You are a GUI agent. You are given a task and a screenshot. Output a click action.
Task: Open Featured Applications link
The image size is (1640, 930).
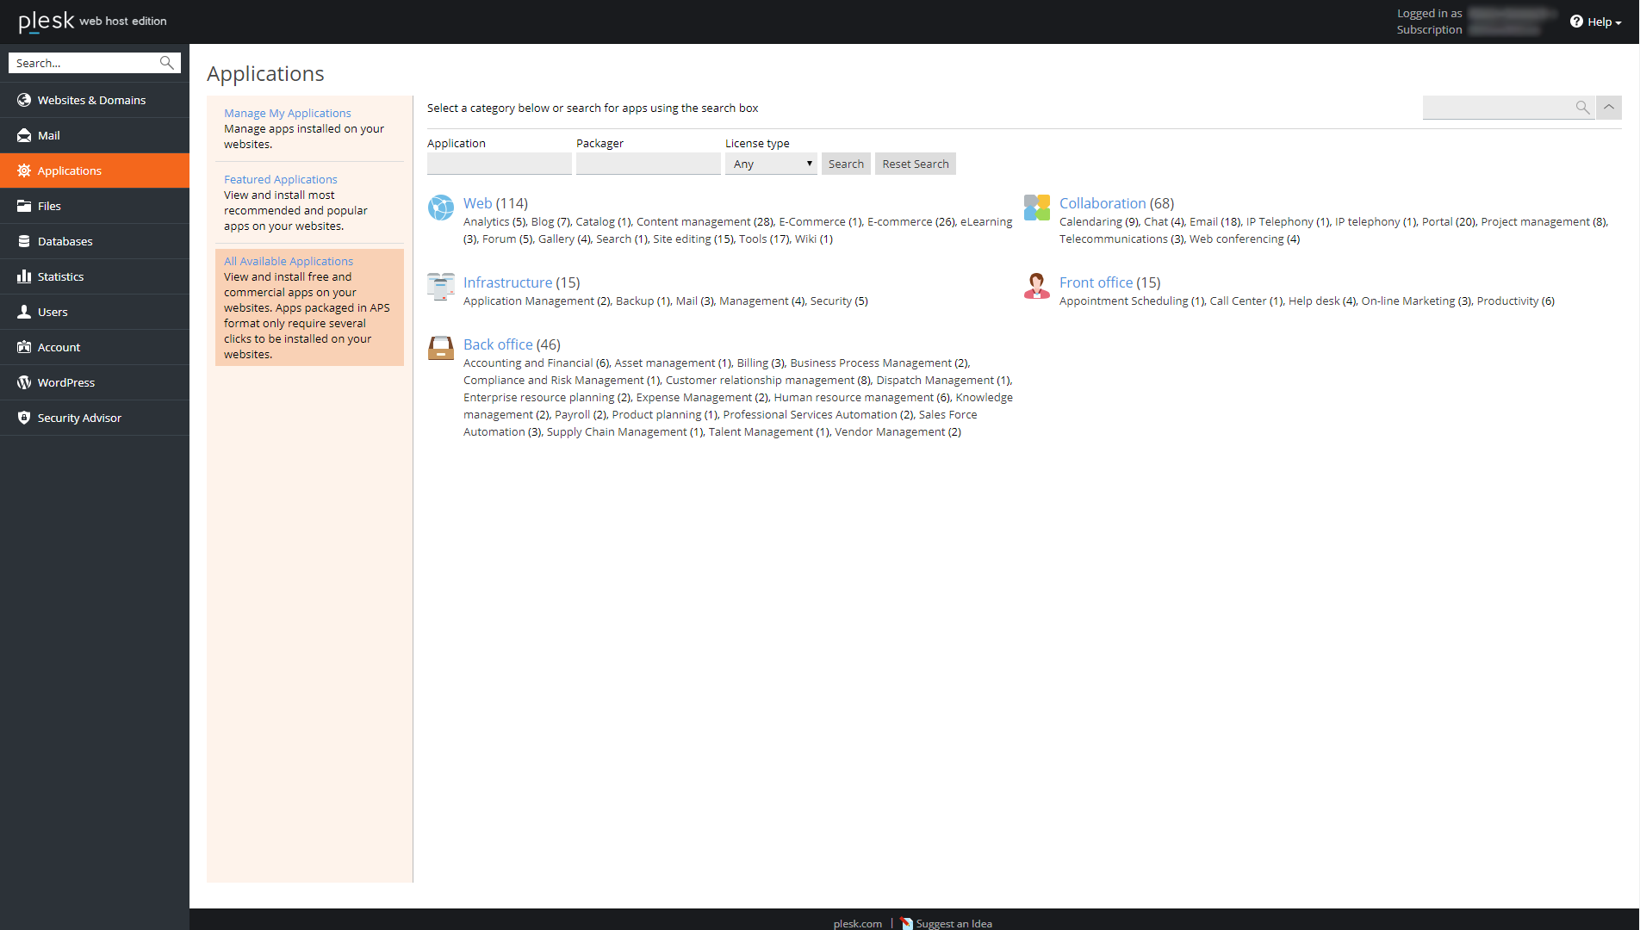[281, 179]
